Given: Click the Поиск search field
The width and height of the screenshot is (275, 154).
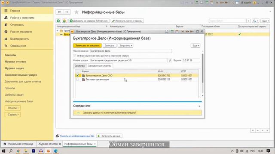Looking at the screenshot, I should 228,21.
